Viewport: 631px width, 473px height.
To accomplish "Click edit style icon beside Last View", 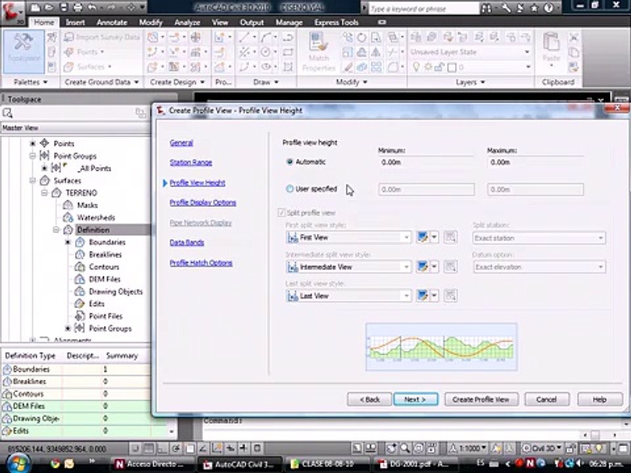I will pyautogui.click(x=422, y=296).
